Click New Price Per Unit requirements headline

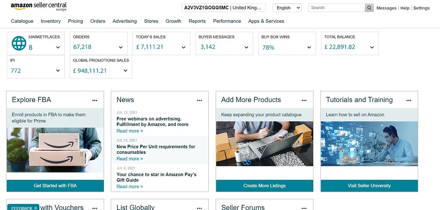[x=156, y=150]
